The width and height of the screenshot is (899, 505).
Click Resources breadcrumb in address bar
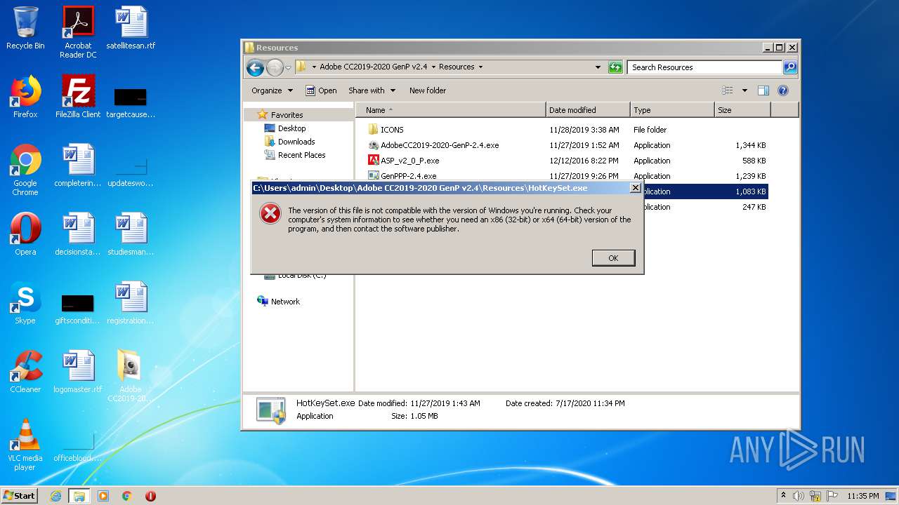coord(457,67)
